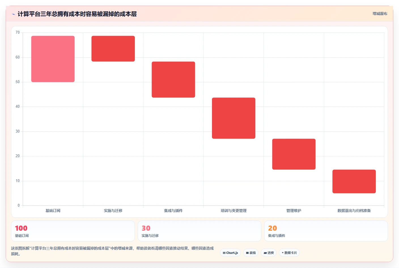The width and height of the screenshot is (399, 268).
Task: Select the 数据卡片 tag chip
Action: pos(289,253)
